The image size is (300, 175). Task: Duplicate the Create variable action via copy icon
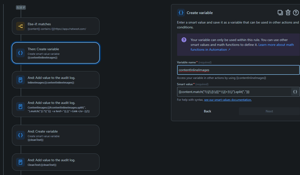[280, 13]
